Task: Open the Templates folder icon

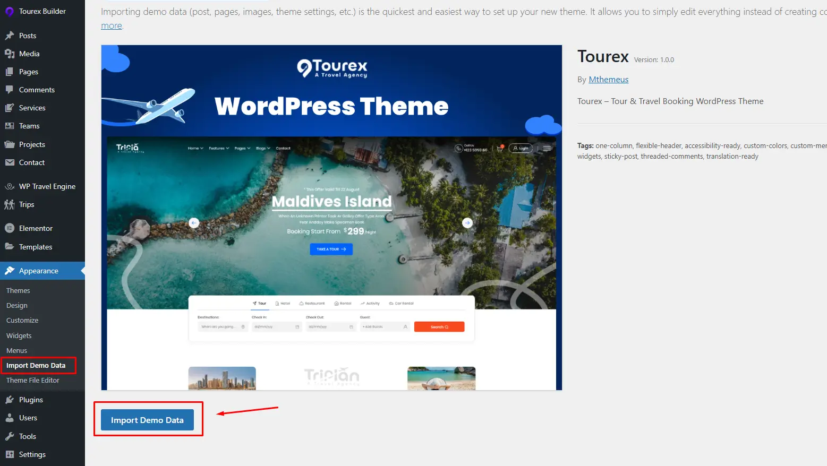Action: click(x=10, y=246)
